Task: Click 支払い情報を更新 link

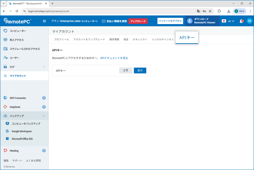Action: click(x=114, y=21)
